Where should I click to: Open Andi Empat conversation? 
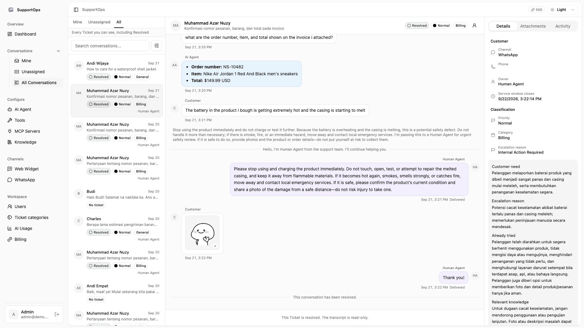116,293
